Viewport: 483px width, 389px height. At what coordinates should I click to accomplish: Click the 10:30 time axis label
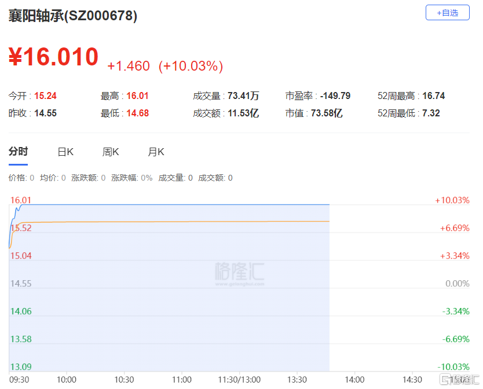(124, 380)
